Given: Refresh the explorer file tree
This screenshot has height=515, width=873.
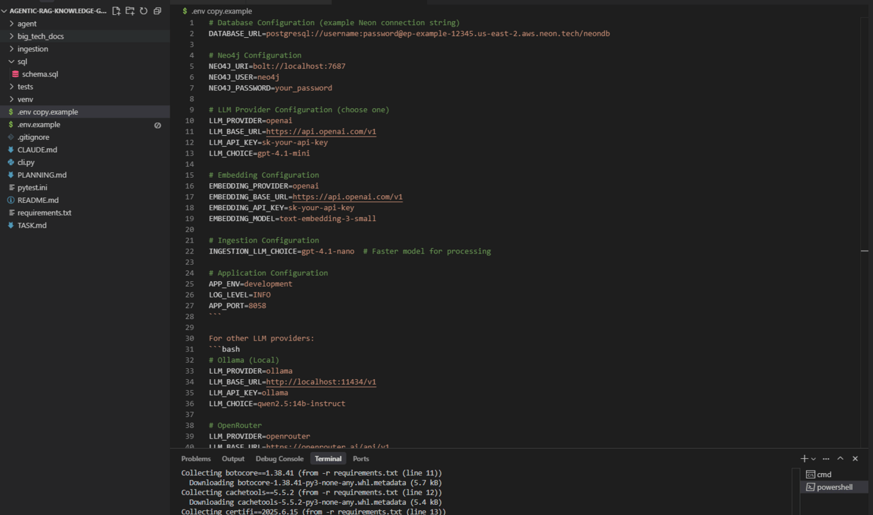Looking at the screenshot, I should [x=143, y=11].
